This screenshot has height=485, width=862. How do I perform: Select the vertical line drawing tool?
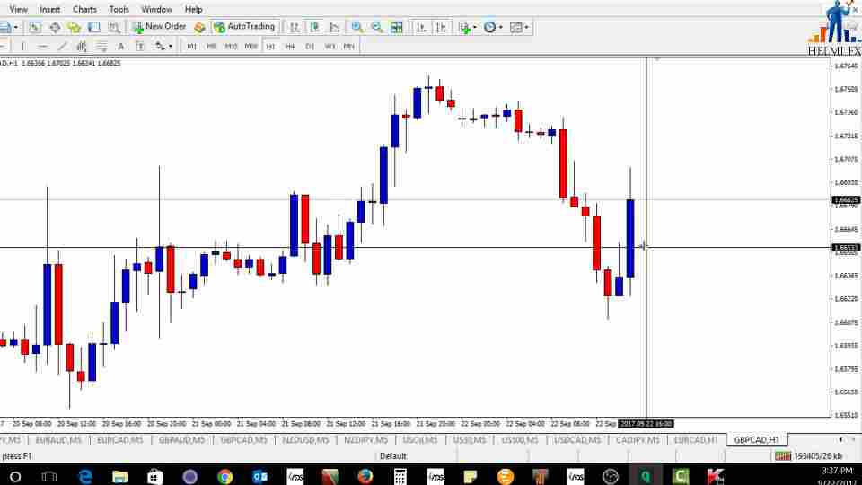[22, 46]
